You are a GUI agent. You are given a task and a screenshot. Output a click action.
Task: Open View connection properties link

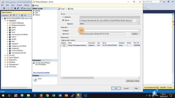point(41,73)
